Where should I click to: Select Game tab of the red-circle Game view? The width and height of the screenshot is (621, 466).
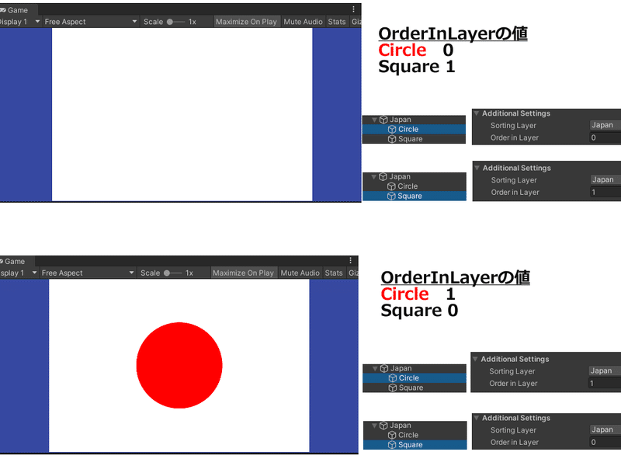click(x=16, y=261)
